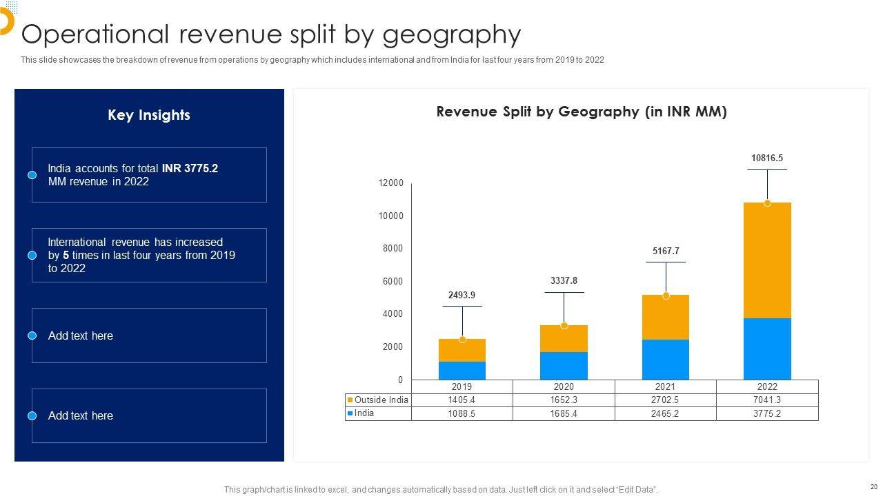
Task: Select the marker dot atop the 2021 bar
Action: pyautogui.click(x=666, y=296)
